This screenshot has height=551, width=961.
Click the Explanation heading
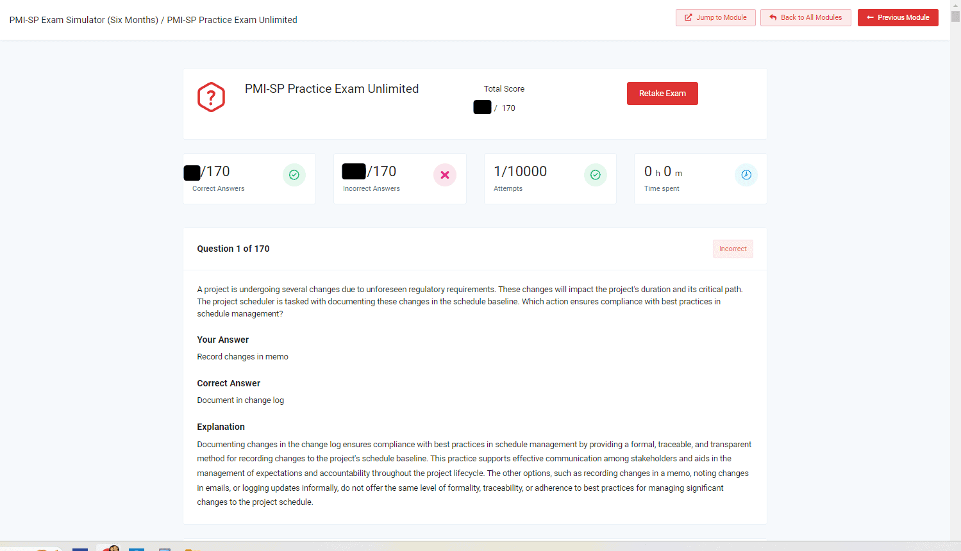pyautogui.click(x=221, y=427)
